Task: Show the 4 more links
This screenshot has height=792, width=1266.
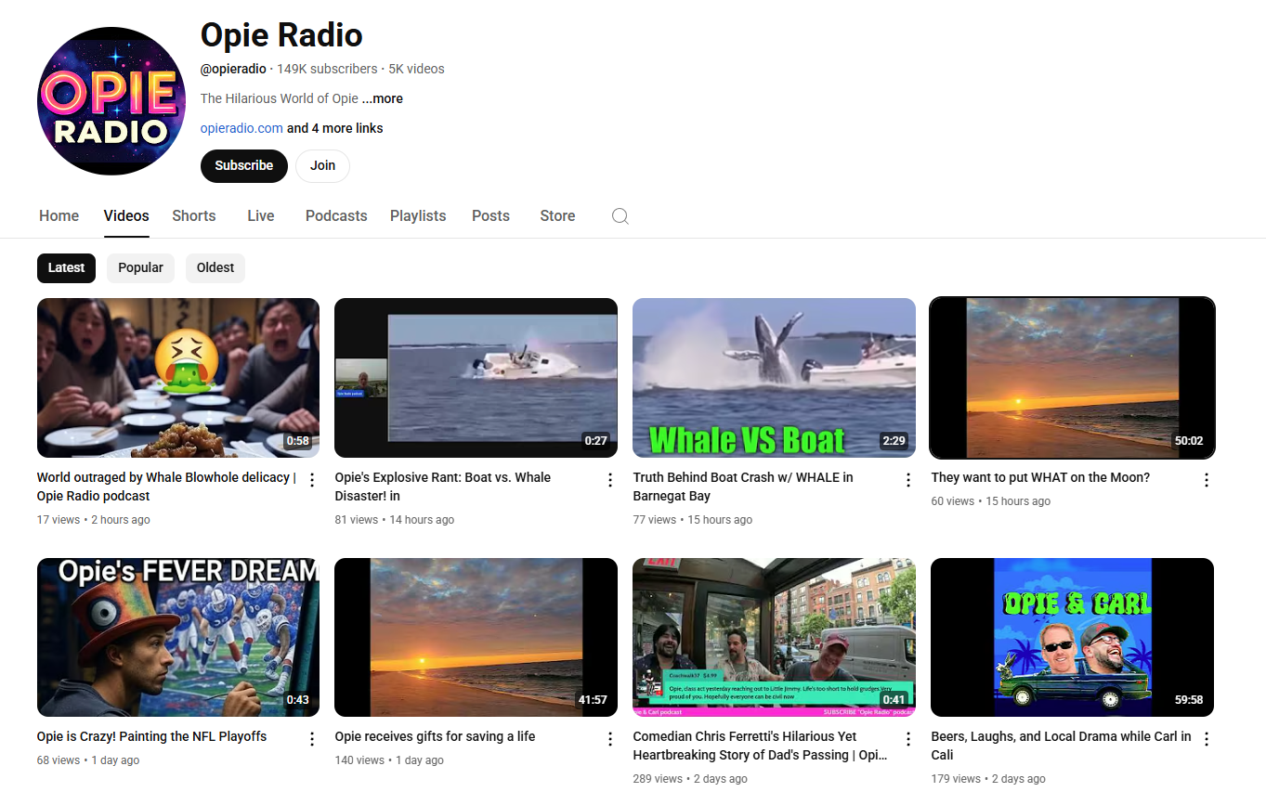Action: (x=334, y=128)
